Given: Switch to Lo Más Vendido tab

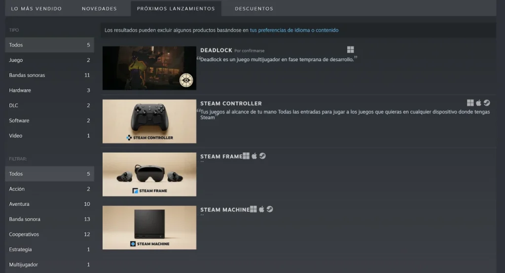Looking at the screenshot, I should [x=36, y=8].
